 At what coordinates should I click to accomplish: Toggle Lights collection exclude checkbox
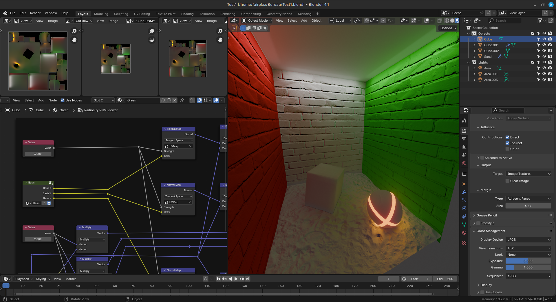(533, 62)
